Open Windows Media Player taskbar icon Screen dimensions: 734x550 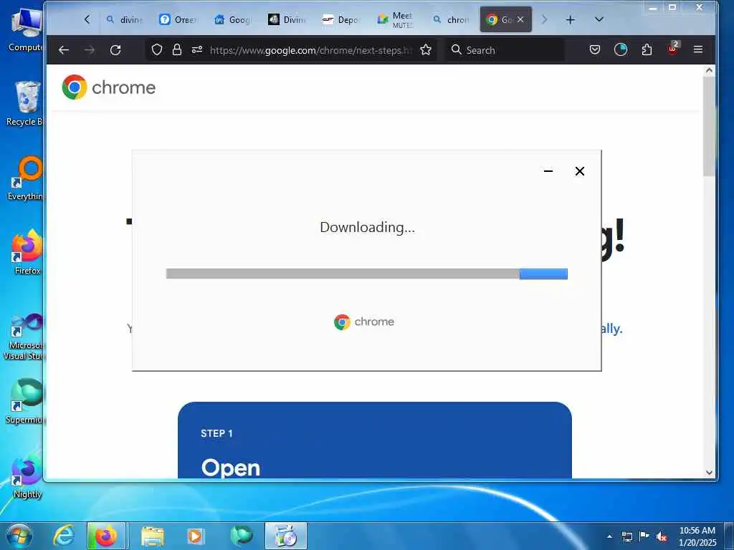[x=196, y=536]
